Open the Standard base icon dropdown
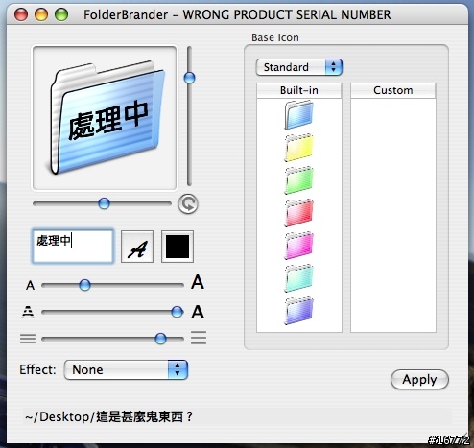Screen dimensions: 474x448 (299, 67)
